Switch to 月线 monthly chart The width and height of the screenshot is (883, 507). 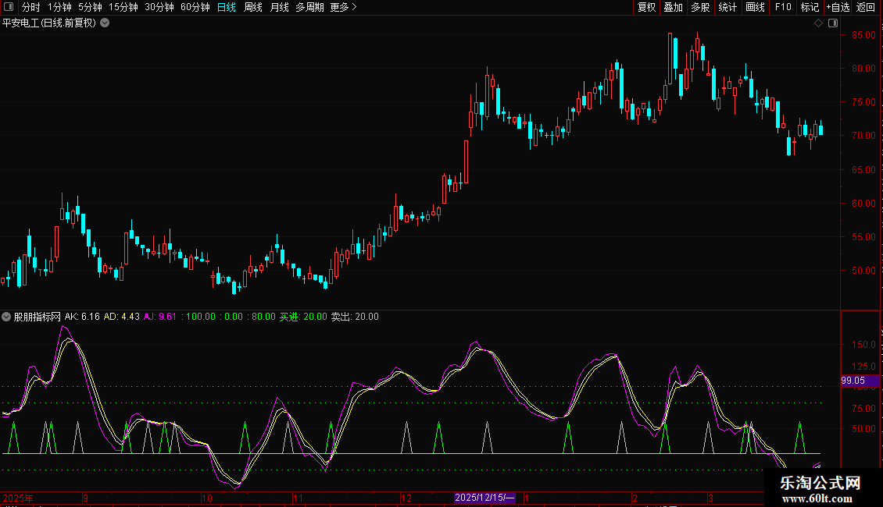(x=279, y=7)
